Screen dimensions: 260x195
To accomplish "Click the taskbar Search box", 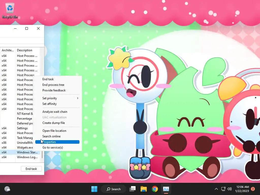I will pos(113,189).
